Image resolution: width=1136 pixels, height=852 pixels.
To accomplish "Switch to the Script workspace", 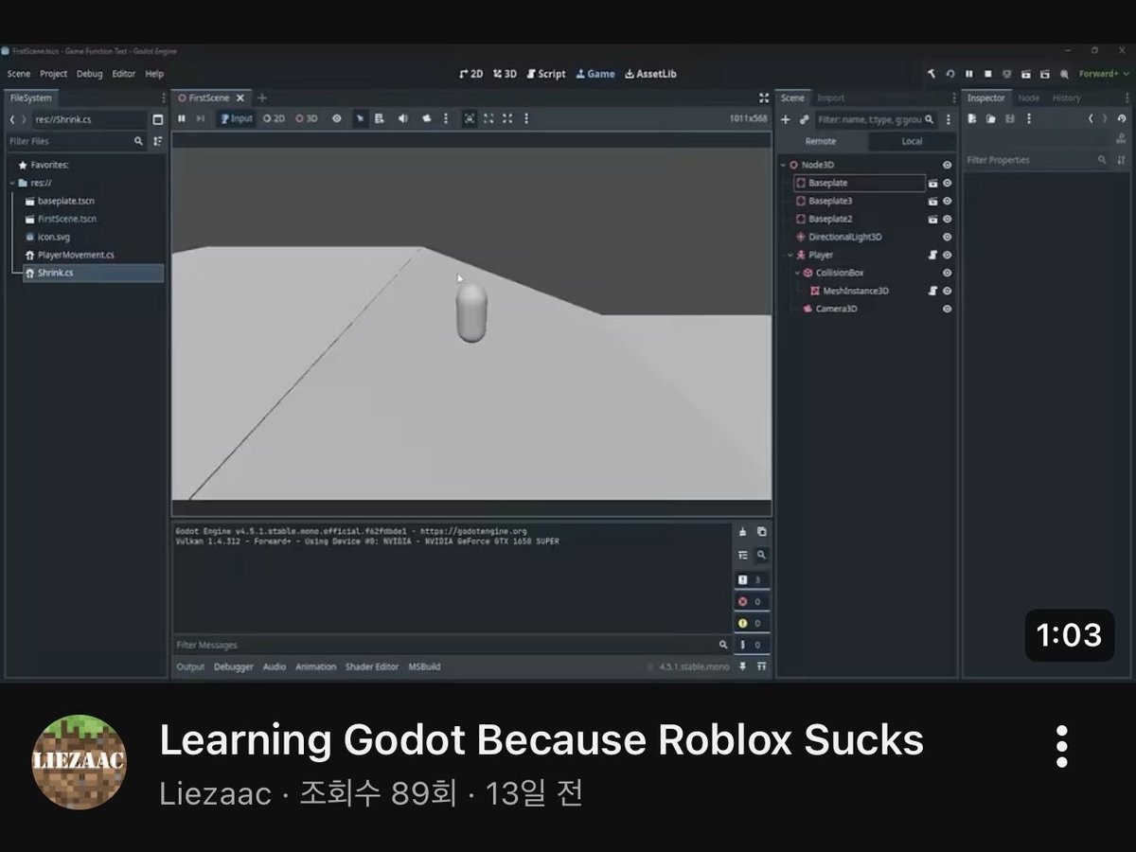I will (546, 74).
